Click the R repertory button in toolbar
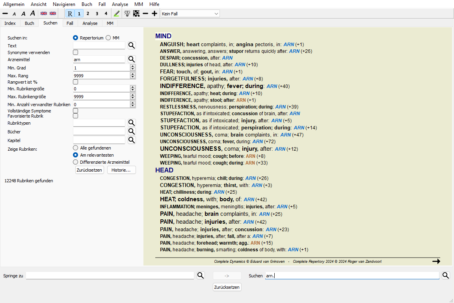The image size is (454, 303). (x=70, y=13)
